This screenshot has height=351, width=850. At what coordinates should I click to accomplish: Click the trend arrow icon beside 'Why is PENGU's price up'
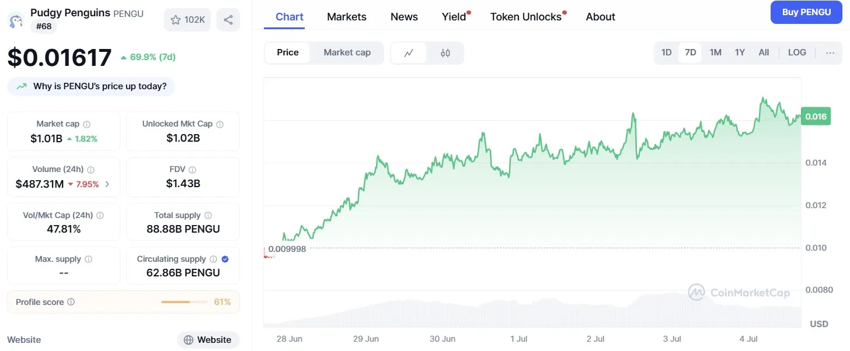[22, 86]
